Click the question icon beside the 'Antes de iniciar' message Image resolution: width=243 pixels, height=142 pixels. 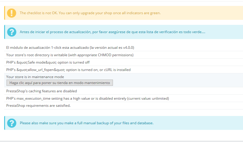click(12, 32)
